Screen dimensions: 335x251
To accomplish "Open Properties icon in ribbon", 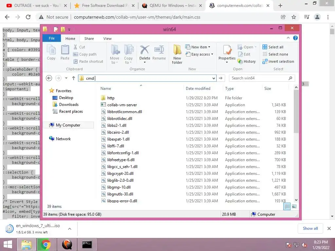I will pos(227,50).
